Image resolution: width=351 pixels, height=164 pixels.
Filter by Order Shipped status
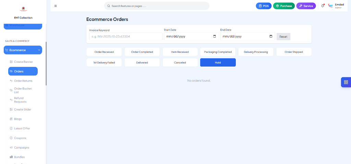[x=294, y=52]
